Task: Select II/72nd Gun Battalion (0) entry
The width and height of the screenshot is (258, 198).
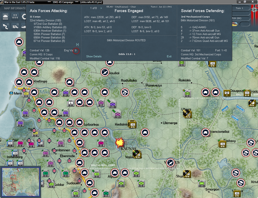Action: [48, 24]
